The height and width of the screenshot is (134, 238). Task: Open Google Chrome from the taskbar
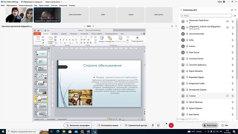pyautogui.click(x=82, y=132)
